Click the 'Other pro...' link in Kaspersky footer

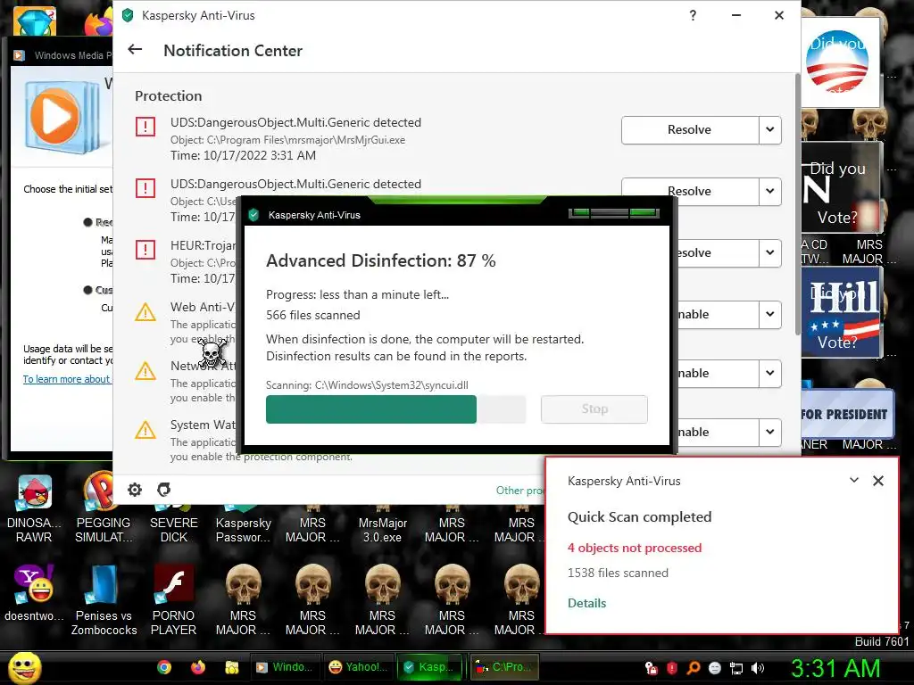pos(520,491)
